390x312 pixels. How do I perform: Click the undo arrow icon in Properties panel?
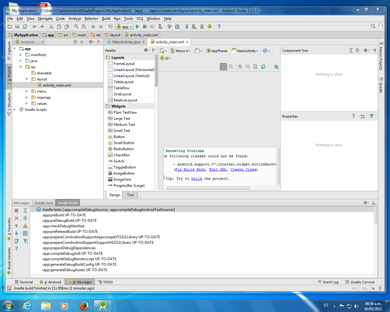[x=363, y=116]
